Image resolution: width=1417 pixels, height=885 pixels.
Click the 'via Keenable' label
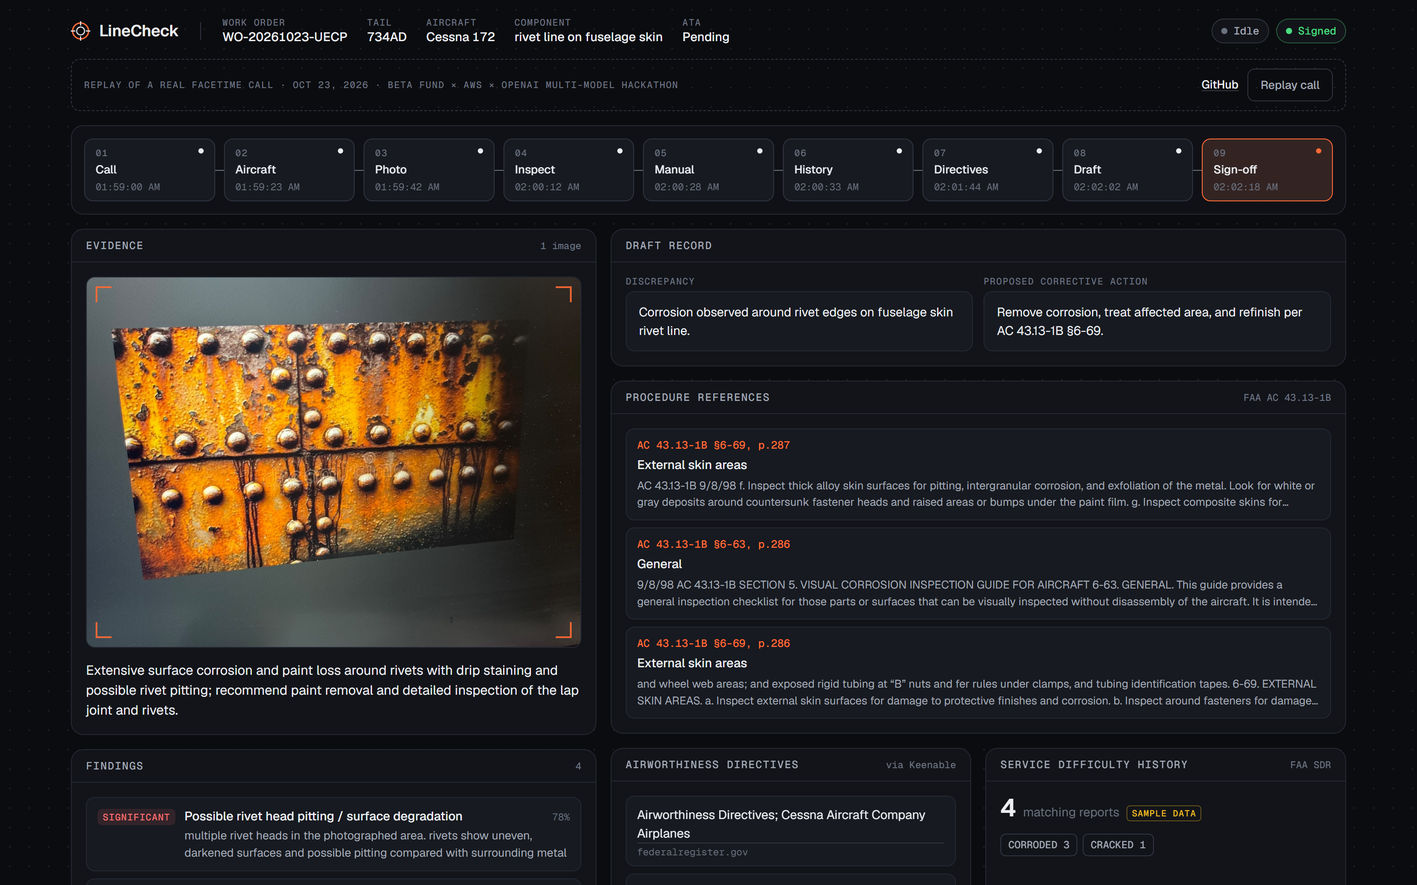[921, 765]
